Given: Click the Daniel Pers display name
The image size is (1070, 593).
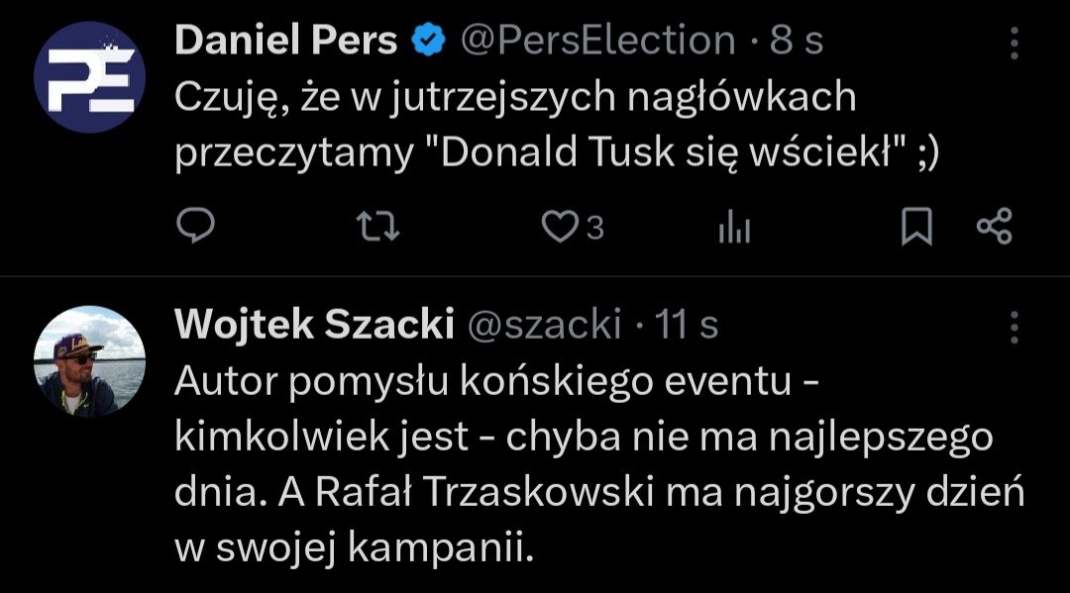Looking at the screenshot, I should click(287, 40).
